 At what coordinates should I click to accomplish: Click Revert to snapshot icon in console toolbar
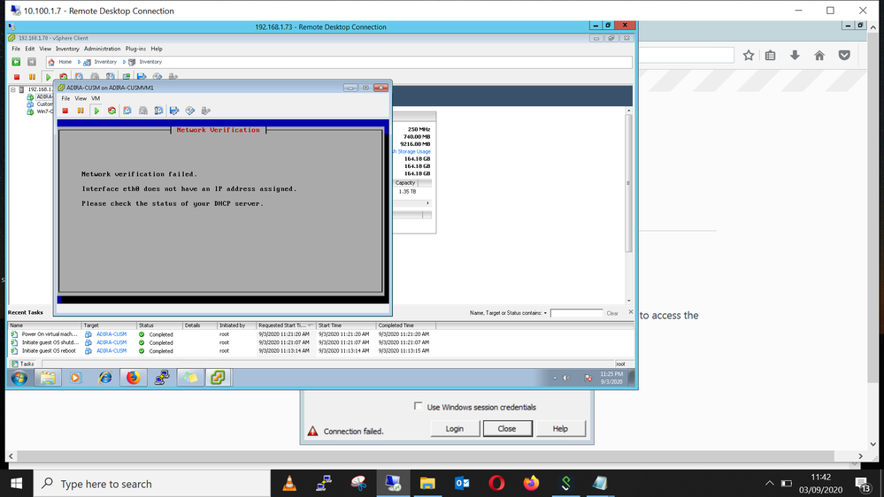(x=143, y=111)
